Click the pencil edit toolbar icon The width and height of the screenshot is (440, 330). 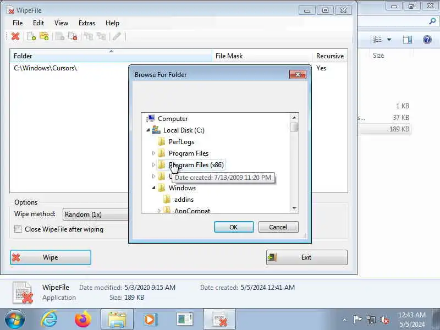click(x=117, y=36)
